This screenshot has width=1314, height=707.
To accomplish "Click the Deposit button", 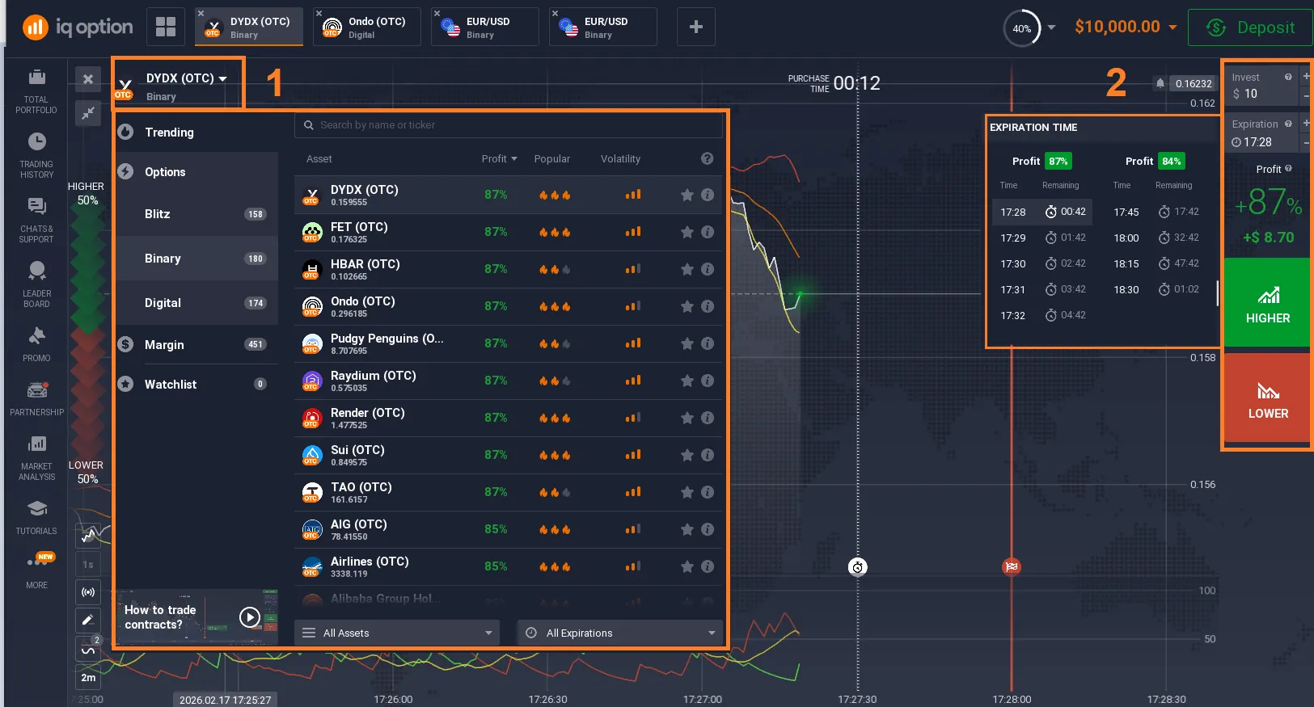I will [1250, 27].
